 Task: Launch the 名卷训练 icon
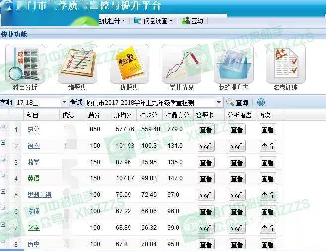[x=285, y=64]
